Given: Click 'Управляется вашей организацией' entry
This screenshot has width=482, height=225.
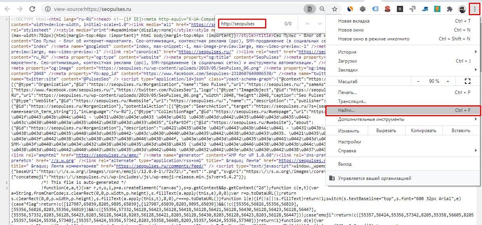Looking at the screenshot, I should click(403, 178).
